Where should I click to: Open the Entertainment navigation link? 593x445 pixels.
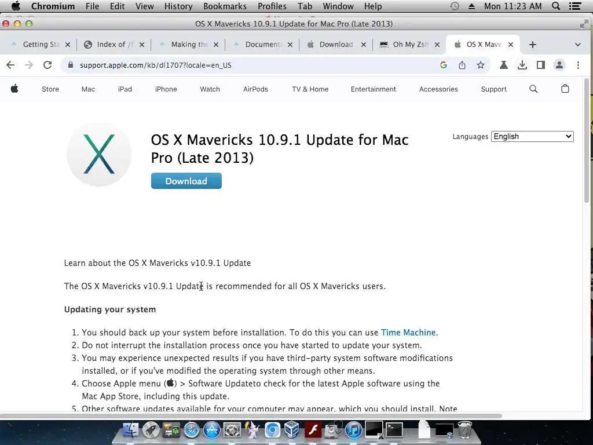pos(374,89)
